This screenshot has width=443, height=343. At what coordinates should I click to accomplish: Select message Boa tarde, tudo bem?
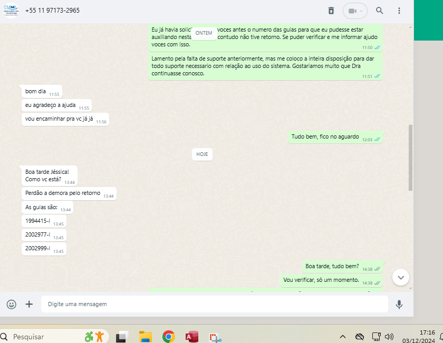point(342,267)
